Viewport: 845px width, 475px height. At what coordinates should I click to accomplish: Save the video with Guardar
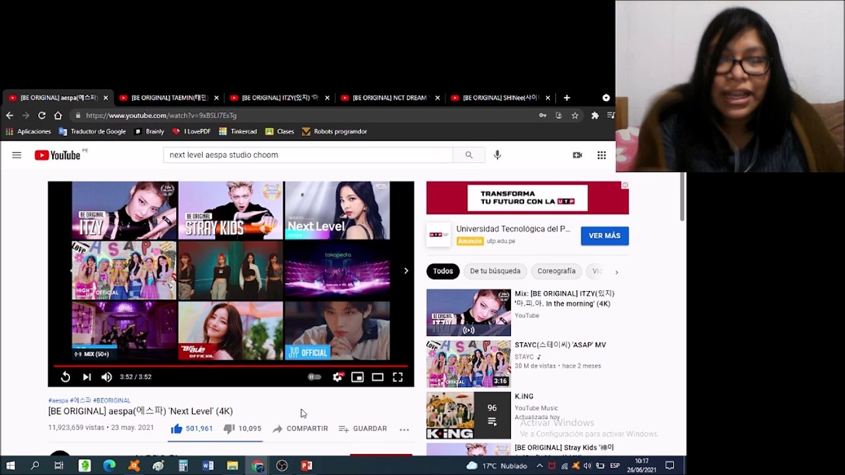[362, 429]
